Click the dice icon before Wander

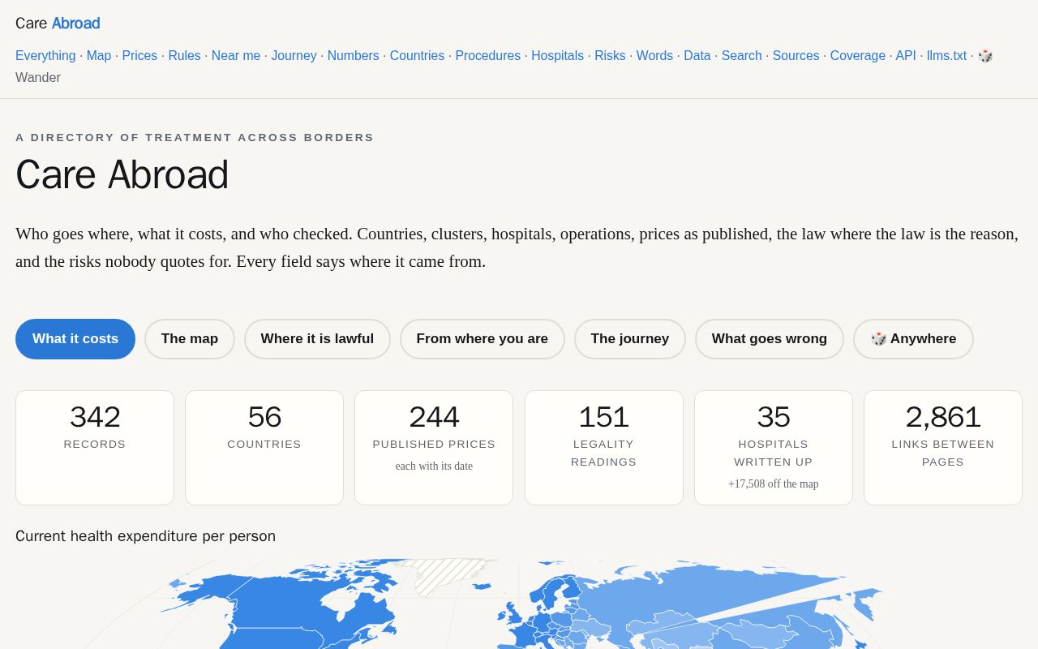click(x=985, y=56)
